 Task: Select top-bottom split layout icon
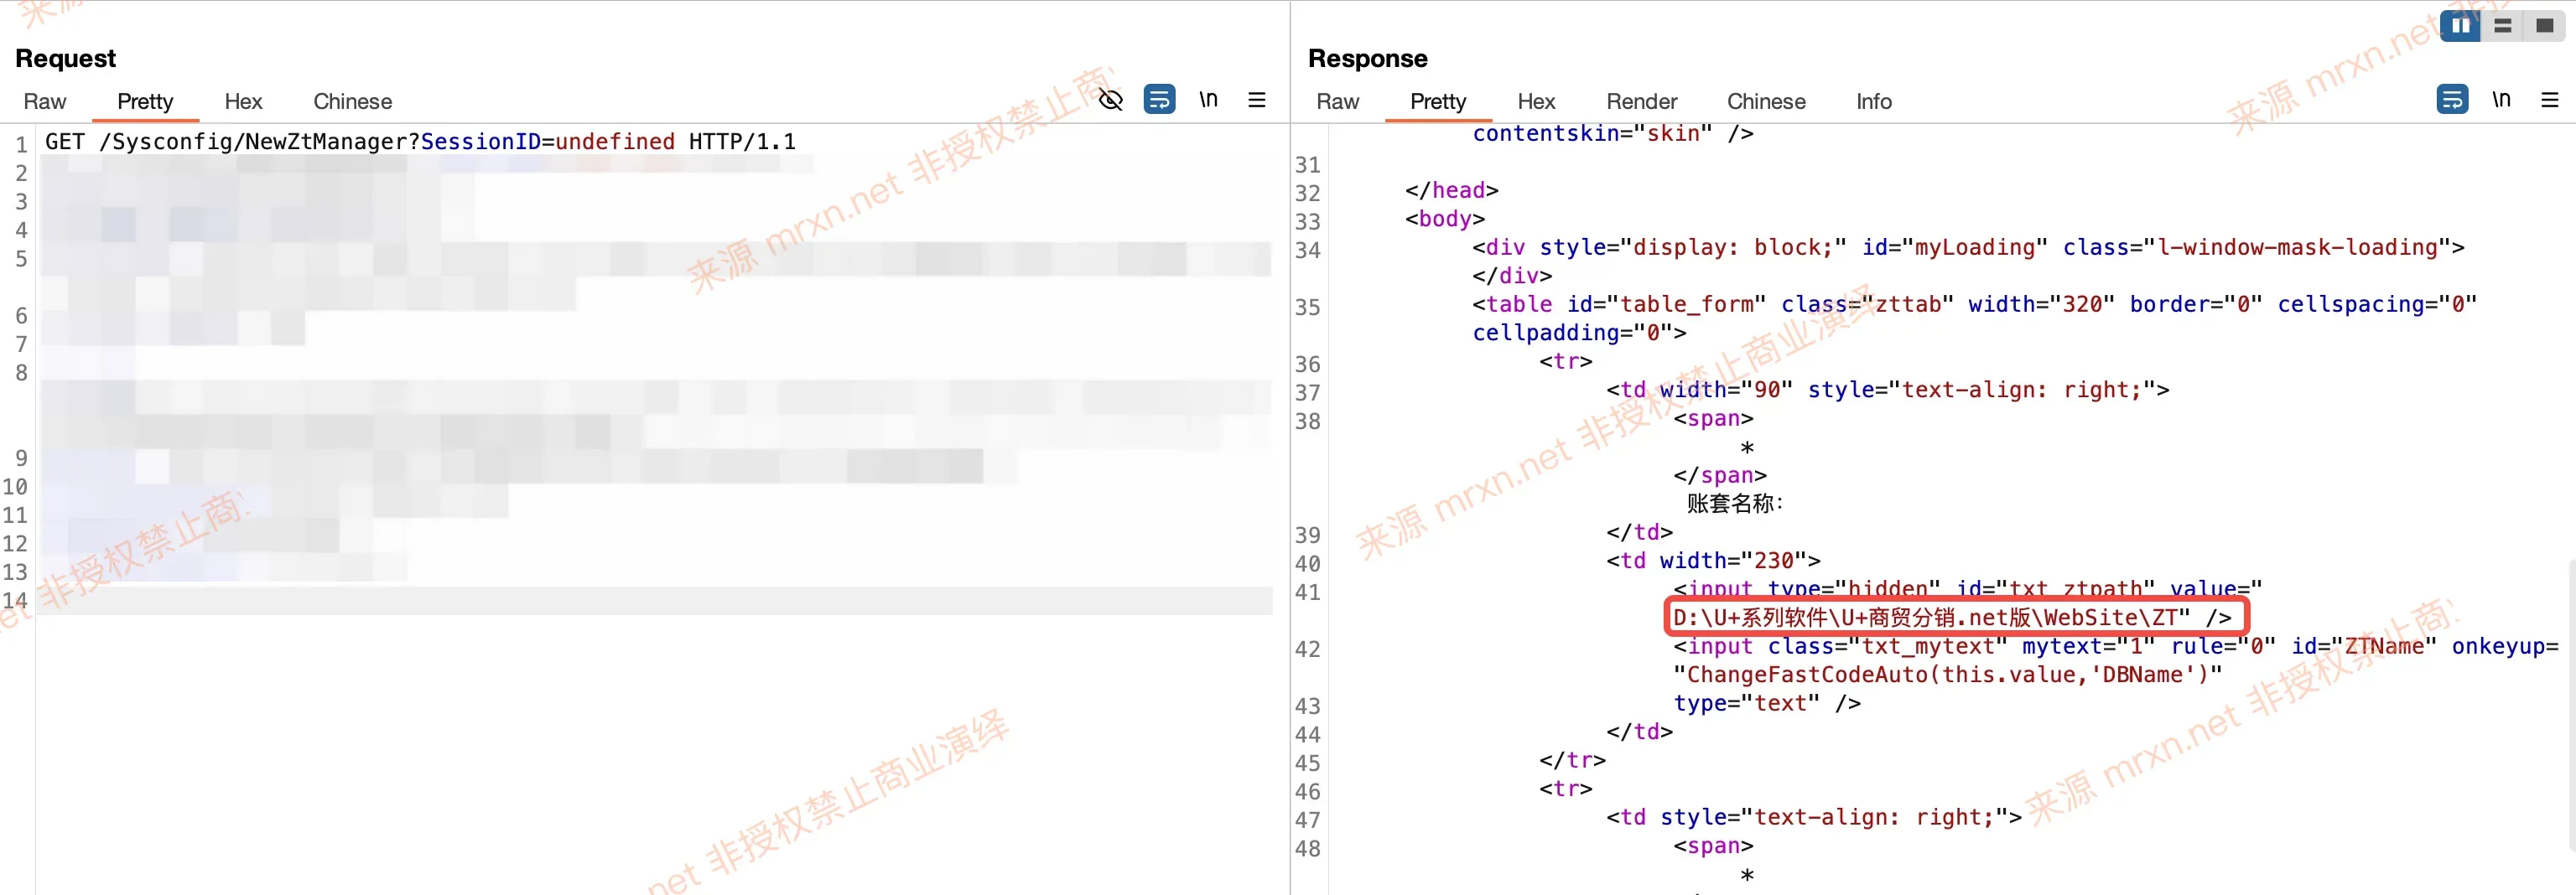2503,26
